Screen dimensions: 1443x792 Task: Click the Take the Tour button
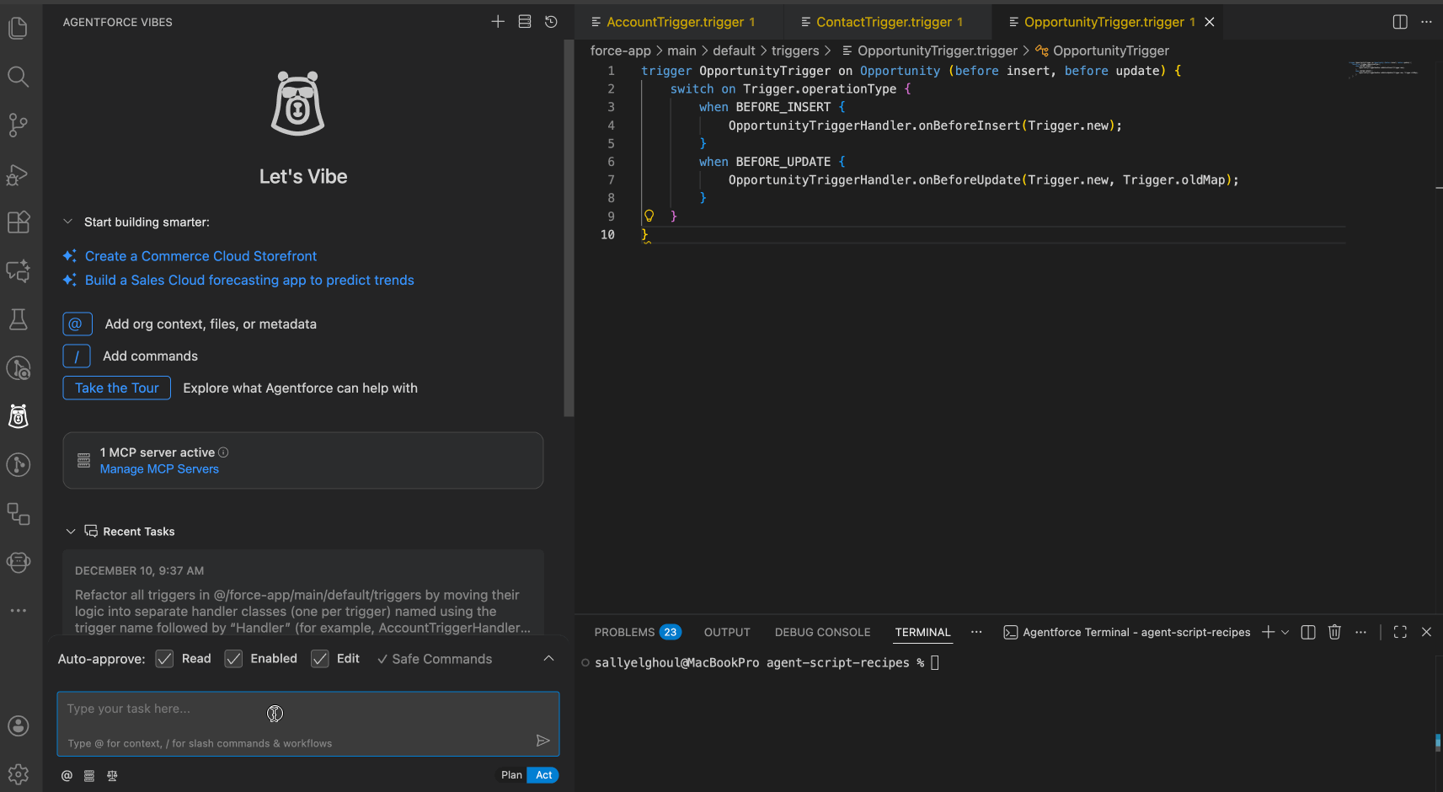[x=116, y=388]
